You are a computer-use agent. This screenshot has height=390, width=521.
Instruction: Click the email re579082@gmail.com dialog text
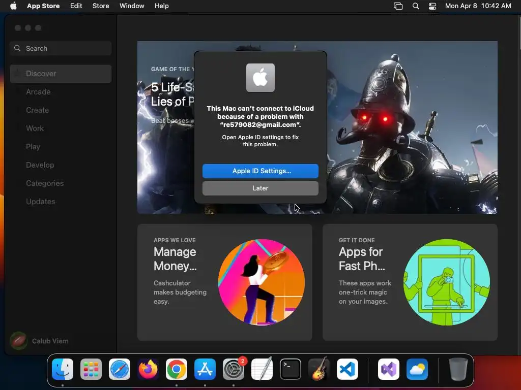tap(260, 125)
